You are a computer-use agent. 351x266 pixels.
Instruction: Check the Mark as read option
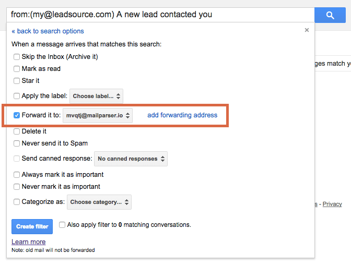(x=17, y=68)
